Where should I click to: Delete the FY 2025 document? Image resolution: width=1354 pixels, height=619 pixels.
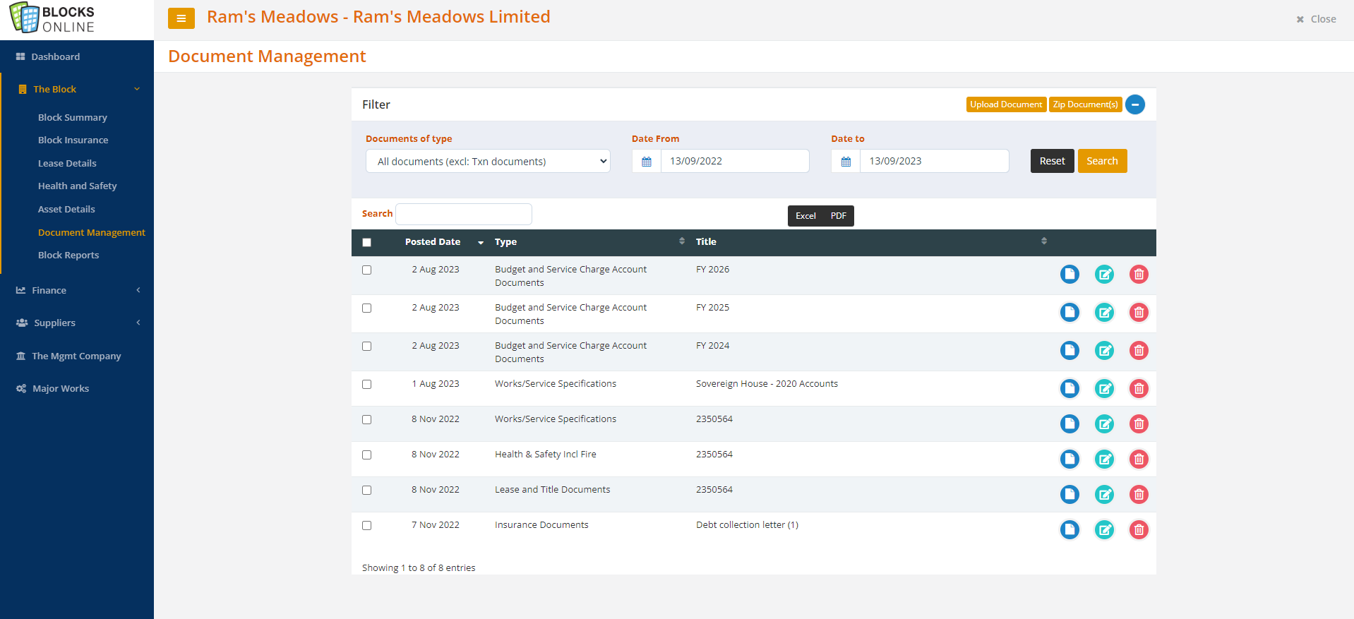(x=1139, y=312)
